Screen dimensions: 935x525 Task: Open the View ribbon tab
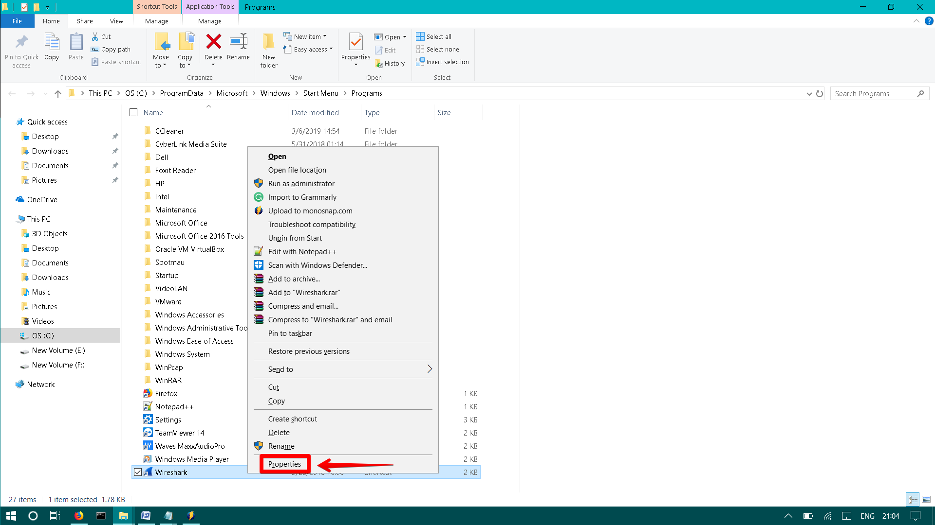point(116,21)
